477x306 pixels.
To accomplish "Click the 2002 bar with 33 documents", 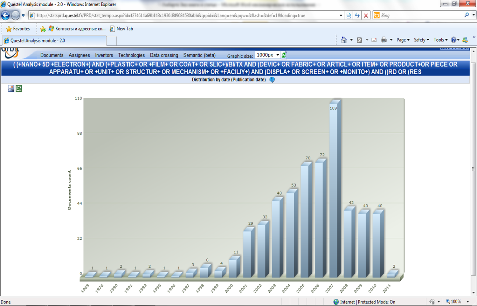I will coord(263,249).
